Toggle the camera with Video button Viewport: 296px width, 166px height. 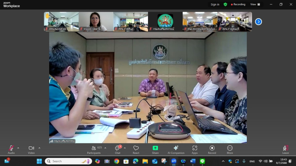[31, 149]
